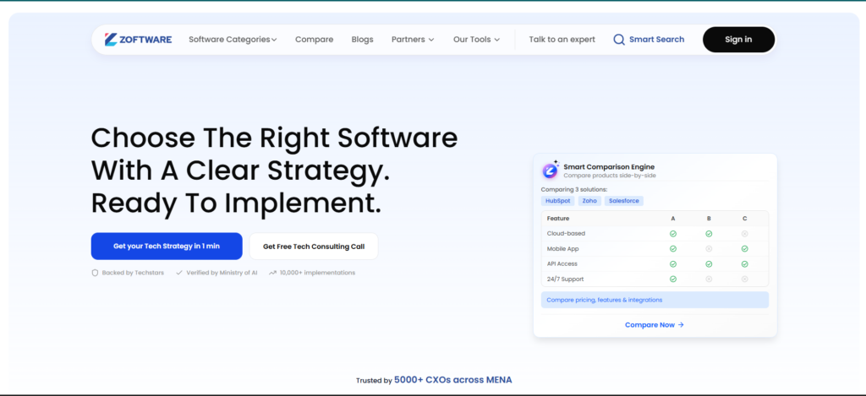This screenshot has height=396, width=866.
Task: Click column header A in comparison table
Action: (x=672, y=219)
